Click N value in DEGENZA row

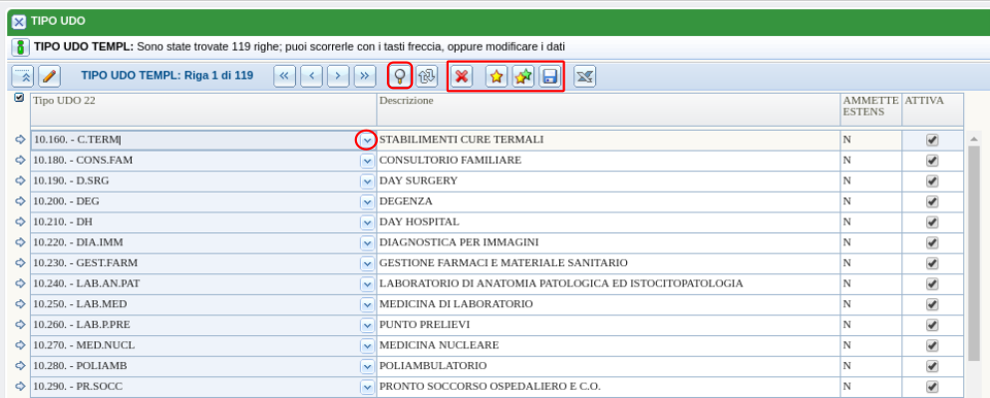[846, 201]
